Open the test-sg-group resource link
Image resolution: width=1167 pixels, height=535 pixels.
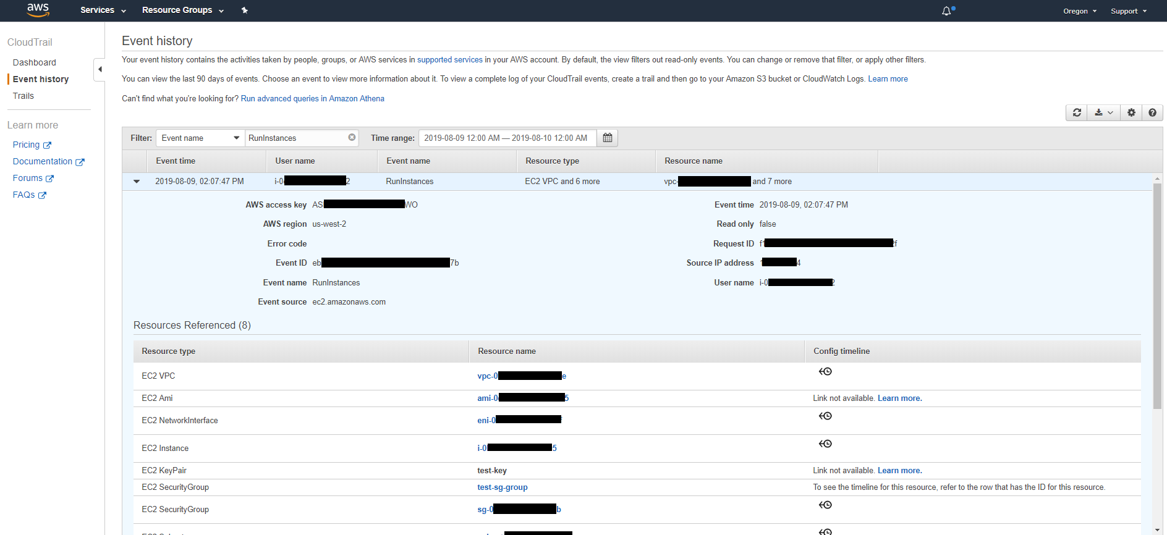coord(503,487)
